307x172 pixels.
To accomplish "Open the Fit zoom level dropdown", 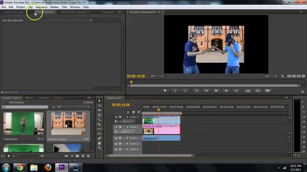I will (x=157, y=76).
